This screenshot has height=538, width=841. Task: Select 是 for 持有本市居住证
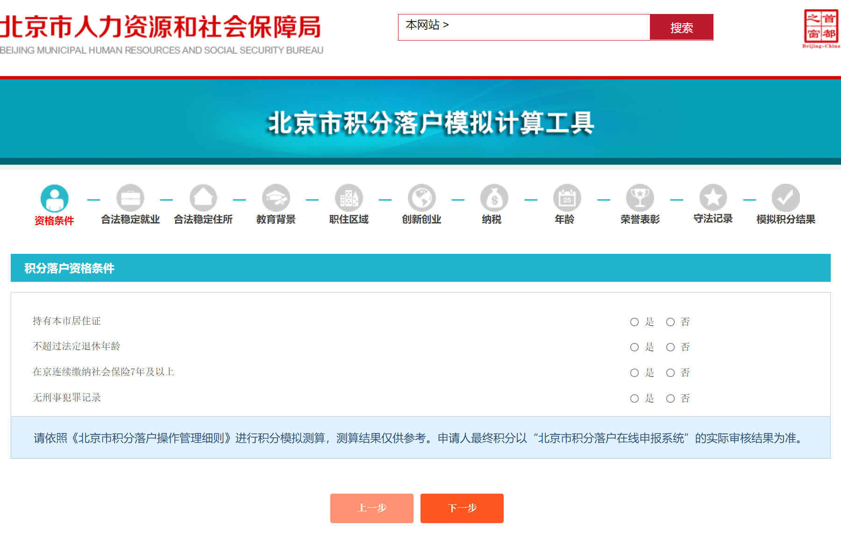634,322
